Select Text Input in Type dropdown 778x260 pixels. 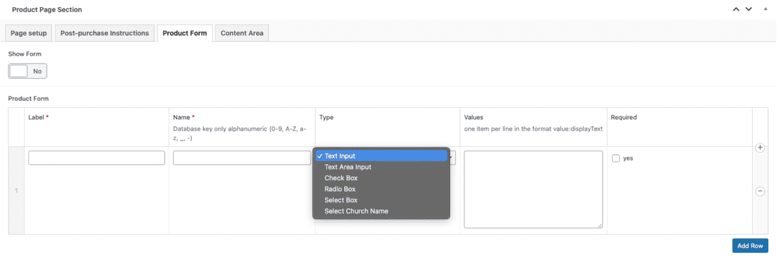click(381, 156)
